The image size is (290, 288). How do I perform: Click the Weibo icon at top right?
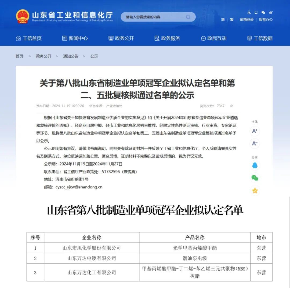coord(271,13)
